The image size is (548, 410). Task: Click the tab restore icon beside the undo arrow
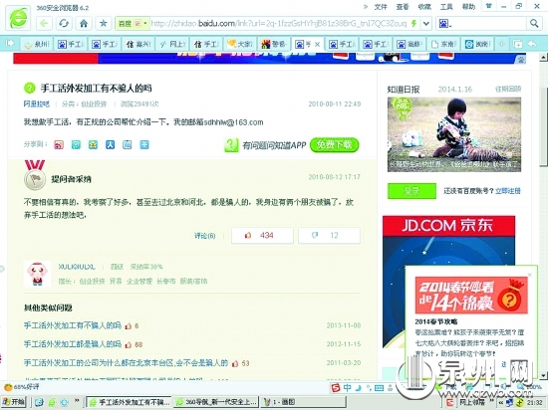517,44
